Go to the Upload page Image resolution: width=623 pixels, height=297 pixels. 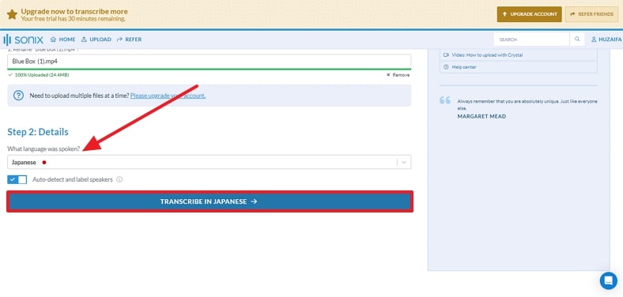[96, 39]
